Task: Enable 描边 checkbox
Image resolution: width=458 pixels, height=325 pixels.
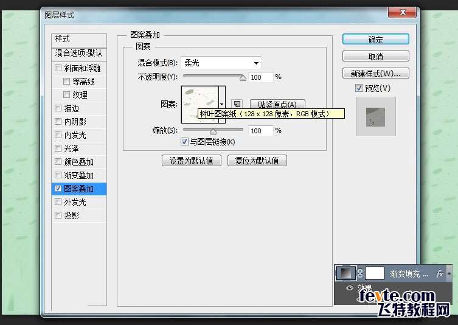Action: (x=58, y=108)
